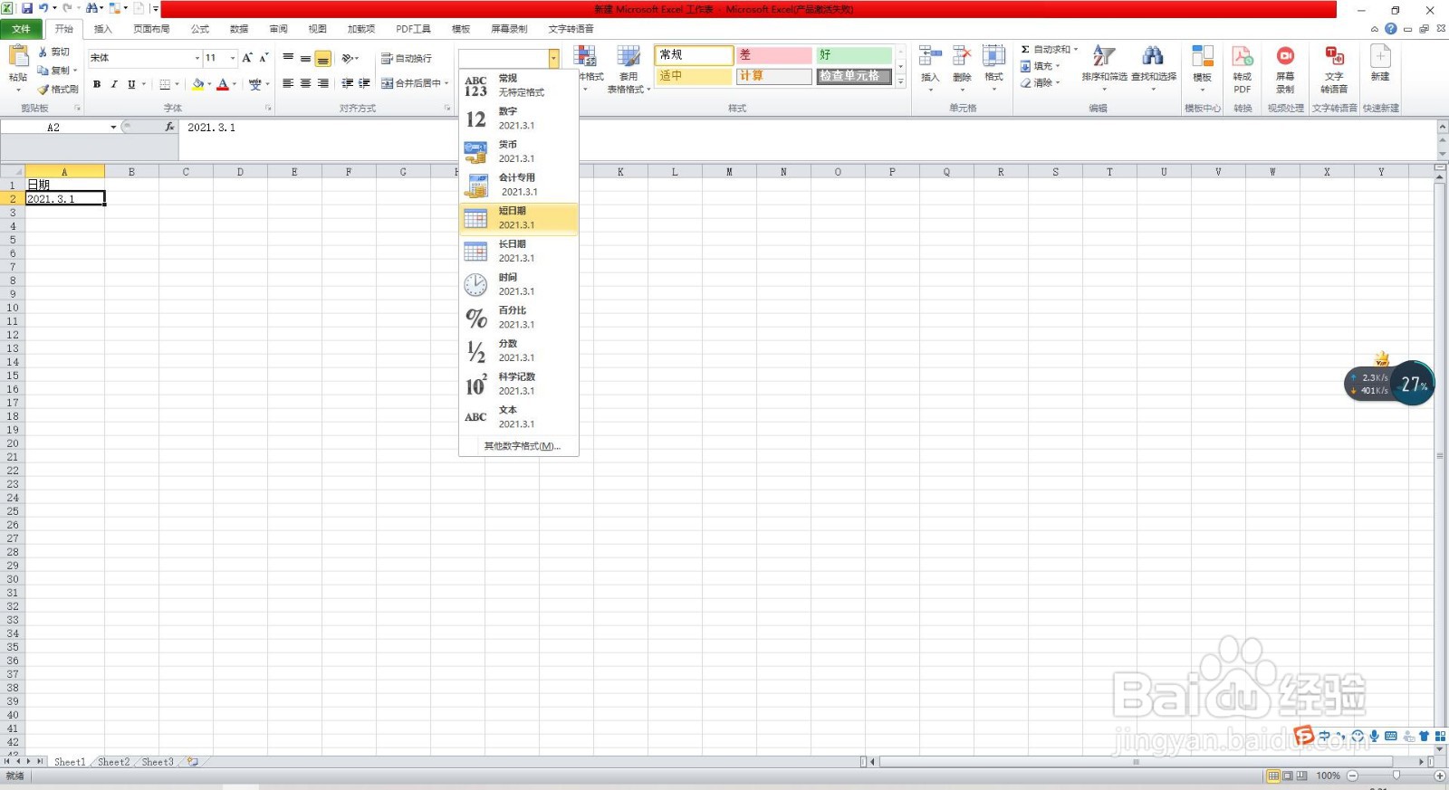This screenshot has width=1449, height=790.
Task: Expand the AutoSum dropdown arrow
Action: [x=1076, y=50]
